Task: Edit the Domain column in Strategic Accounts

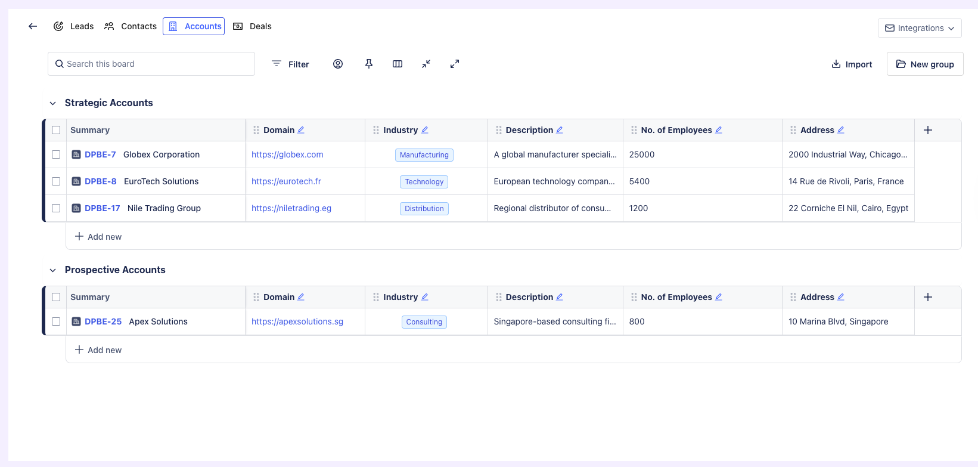Action: [301, 130]
